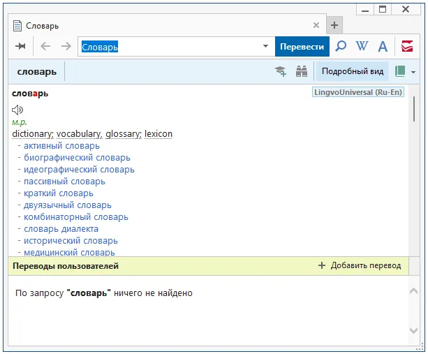The width and height of the screenshot is (428, 354).
Task: Open комбинаторный словарь link
Action: (76, 217)
